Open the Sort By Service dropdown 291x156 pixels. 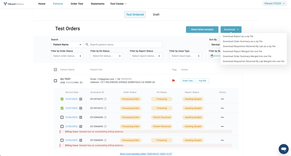[x=215, y=45]
